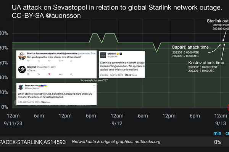Click the '0%' y-axis label
The height and width of the screenshot is (152, 229).
coord(5,107)
